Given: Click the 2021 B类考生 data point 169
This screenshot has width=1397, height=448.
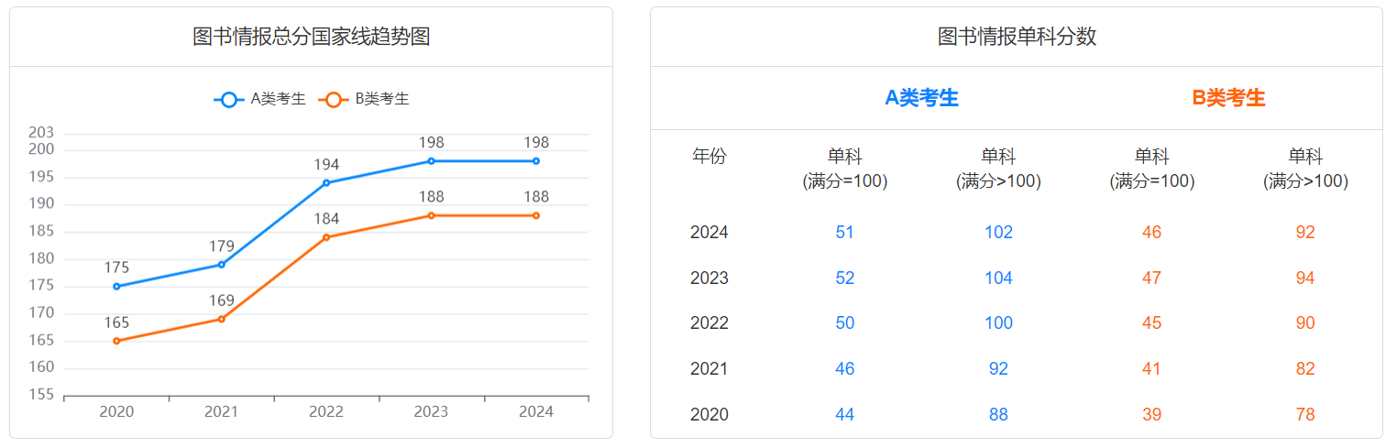Looking at the screenshot, I should coord(221,319).
